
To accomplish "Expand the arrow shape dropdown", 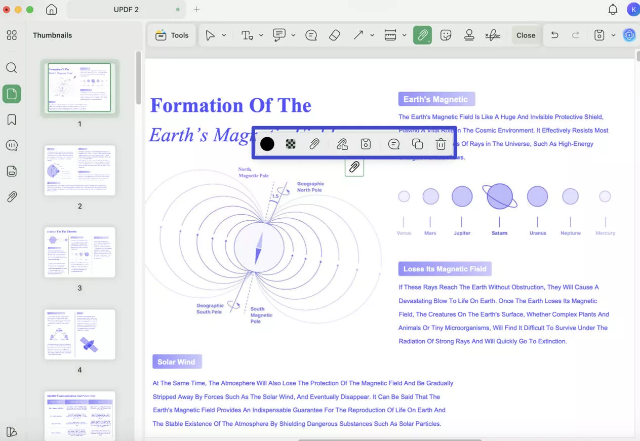I will click(372, 35).
